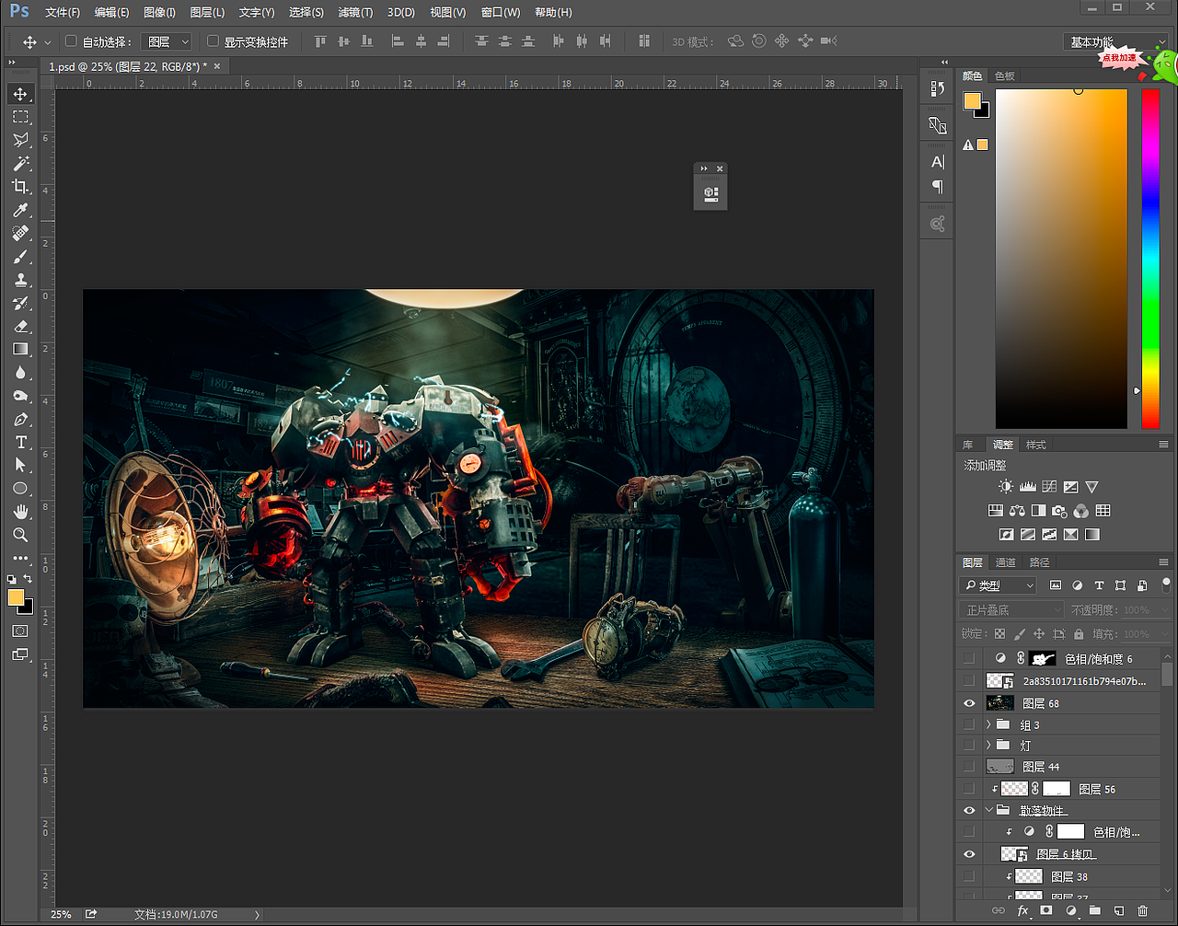This screenshot has height=926, width=1178.
Task: Pick the Magic Wand tool
Action: click(20, 163)
